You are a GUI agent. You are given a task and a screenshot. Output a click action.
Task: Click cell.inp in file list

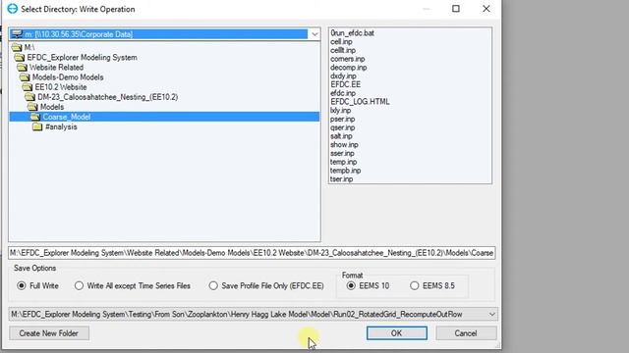pyautogui.click(x=341, y=41)
